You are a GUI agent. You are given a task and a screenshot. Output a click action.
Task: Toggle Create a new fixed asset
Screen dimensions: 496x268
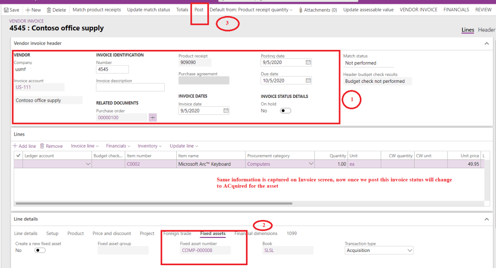[x=40, y=251]
